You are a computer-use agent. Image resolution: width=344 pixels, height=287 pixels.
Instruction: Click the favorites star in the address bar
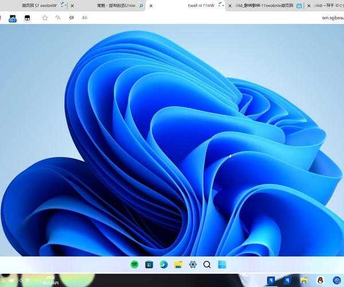(x=45, y=18)
